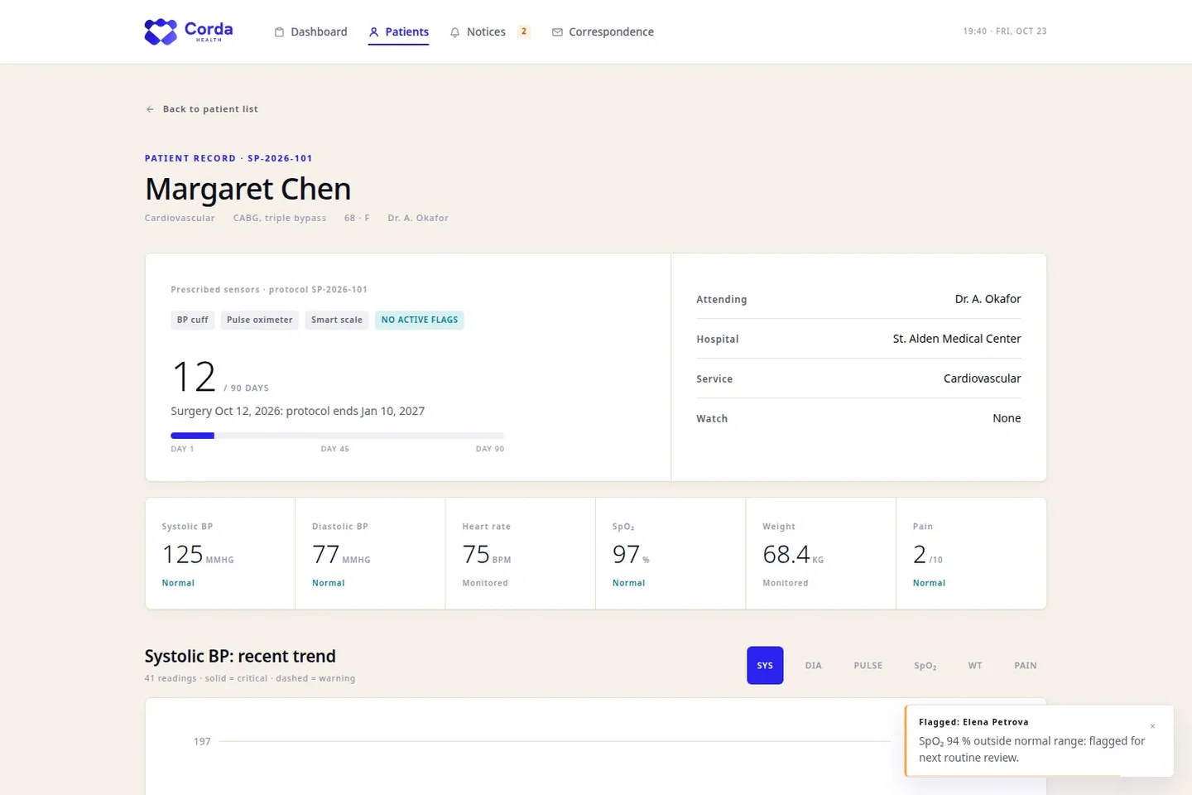The width and height of the screenshot is (1192, 795).
Task: Click the Smart scale sensor chip
Action: tap(337, 320)
